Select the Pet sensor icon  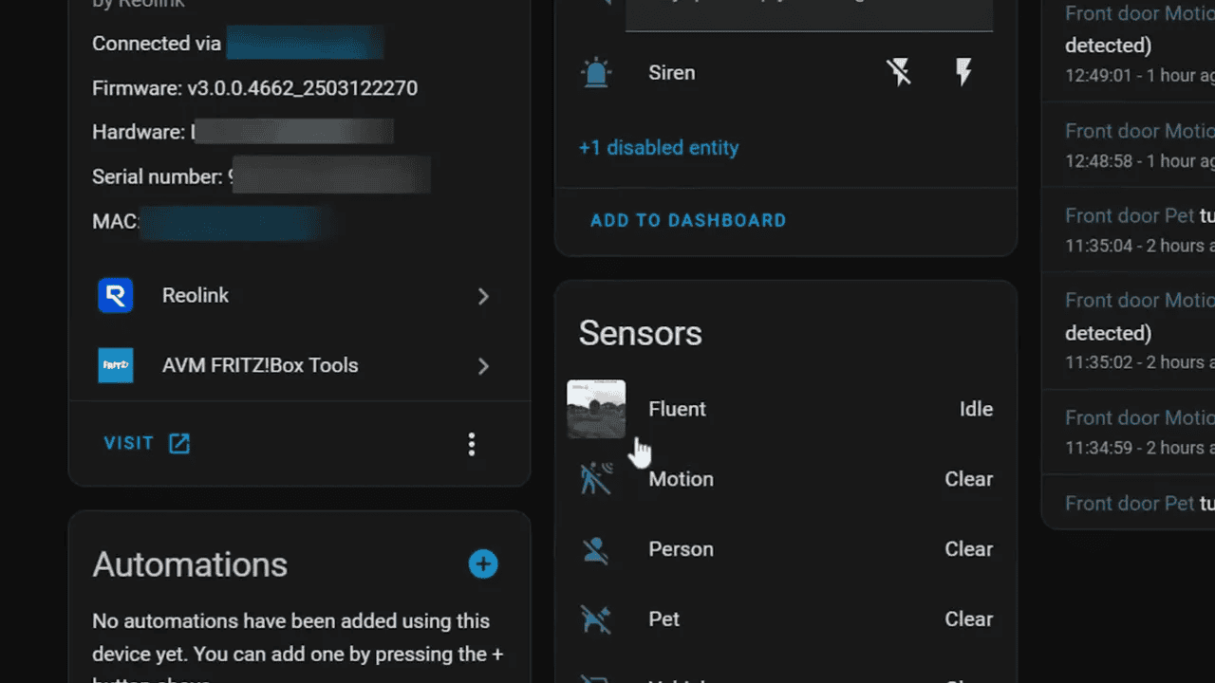click(596, 618)
